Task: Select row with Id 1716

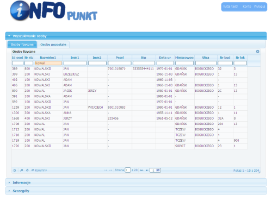Action: pyautogui.click(x=129, y=135)
